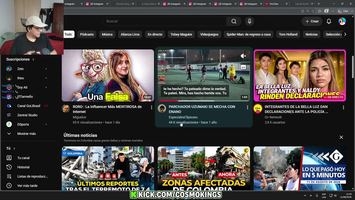
Task: Select the Música filter chip
Action: [107, 34]
